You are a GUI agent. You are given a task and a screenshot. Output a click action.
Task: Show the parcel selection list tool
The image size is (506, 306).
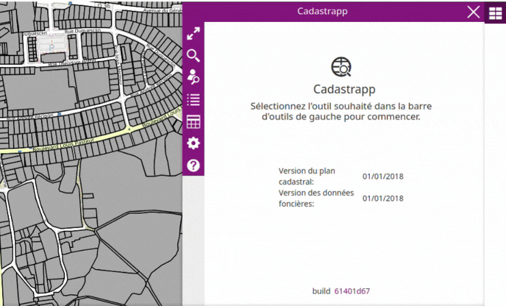tap(194, 100)
